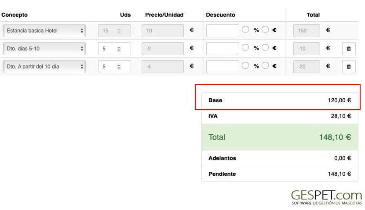The width and height of the screenshot is (365, 210).
Task: Click the discount input in the third row
Action: (223, 67)
